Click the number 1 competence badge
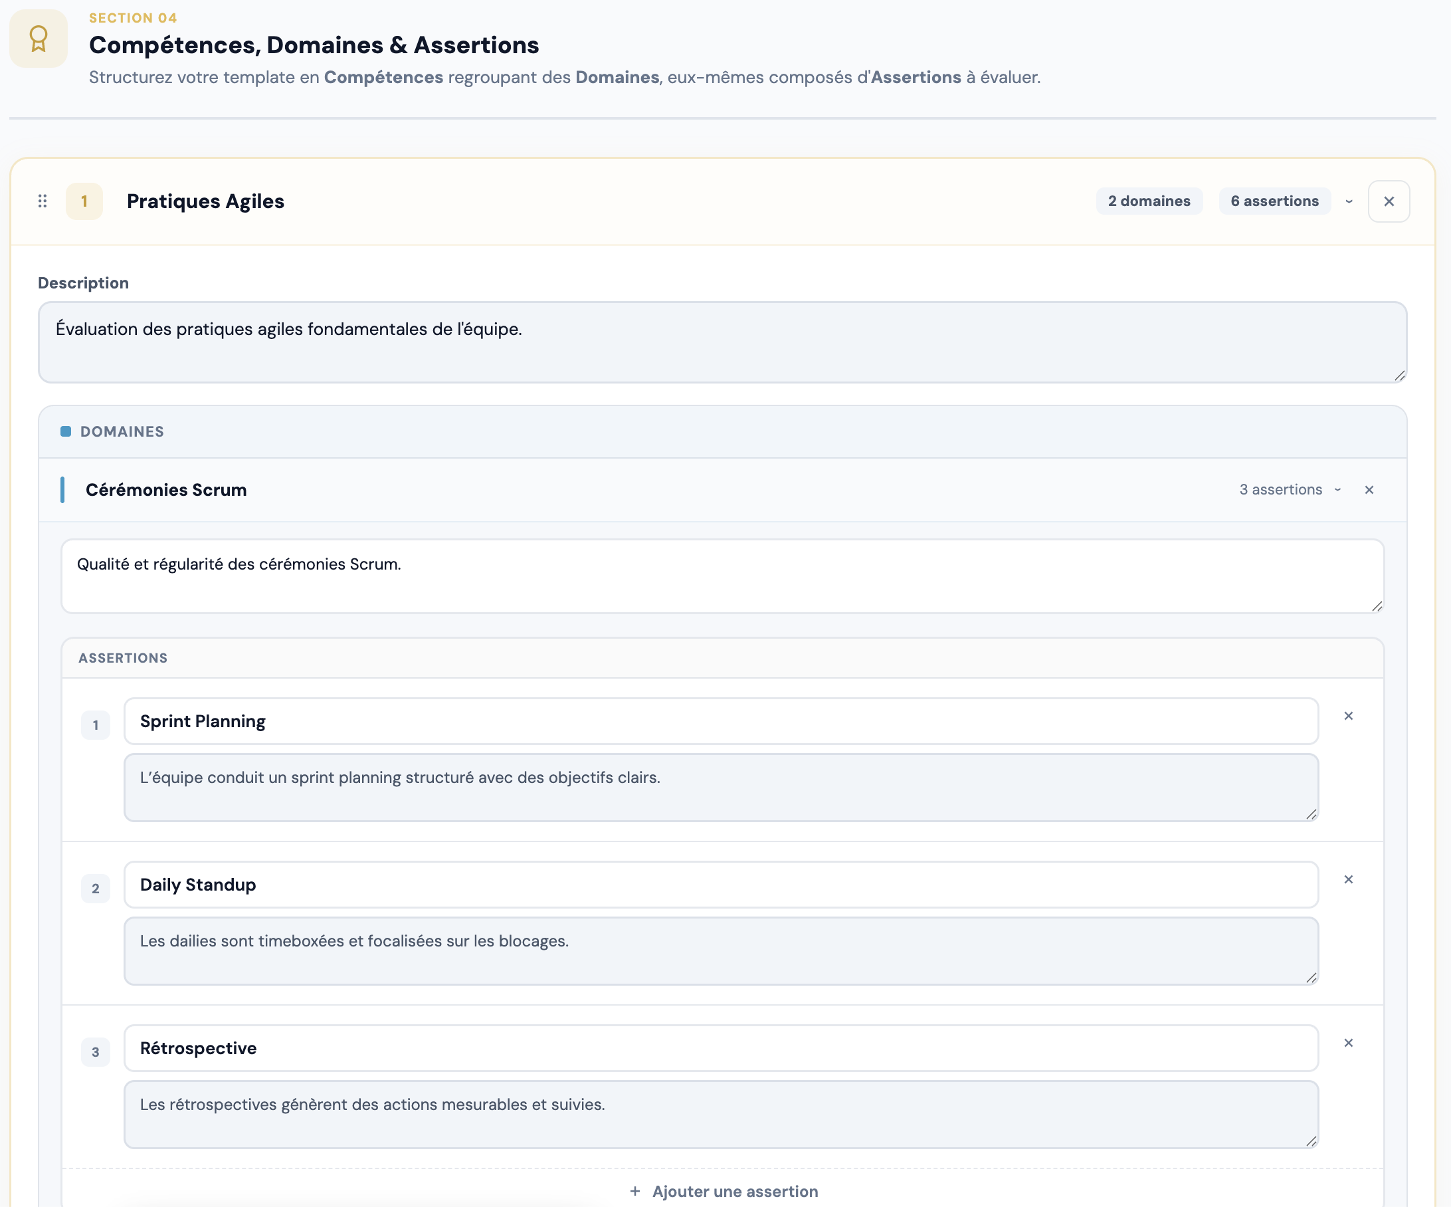Image resolution: width=1451 pixels, height=1207 pixels. point(84,201)
